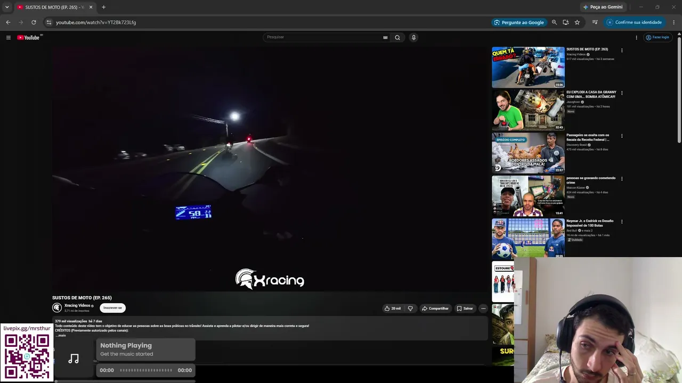Click the browser zoom magnifier icon

(x=554, y=22)
